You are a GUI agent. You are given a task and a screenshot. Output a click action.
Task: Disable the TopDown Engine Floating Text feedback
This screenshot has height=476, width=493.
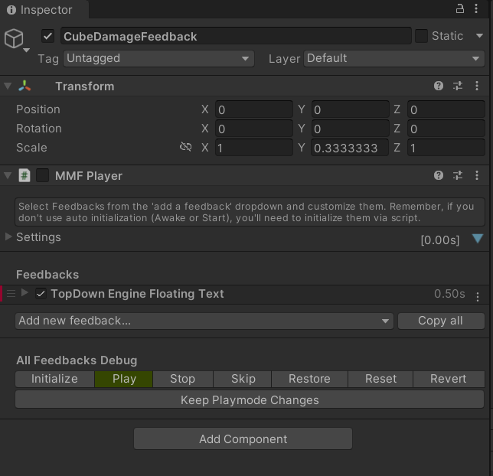41,294
